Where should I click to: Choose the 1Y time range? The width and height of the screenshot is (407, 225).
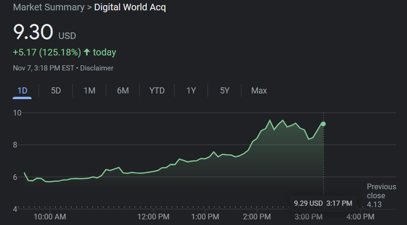(191, 90)
